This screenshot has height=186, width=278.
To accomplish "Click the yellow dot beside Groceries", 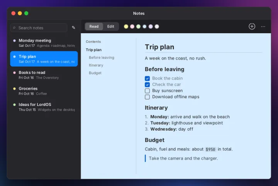I will [x=14, y=89].
